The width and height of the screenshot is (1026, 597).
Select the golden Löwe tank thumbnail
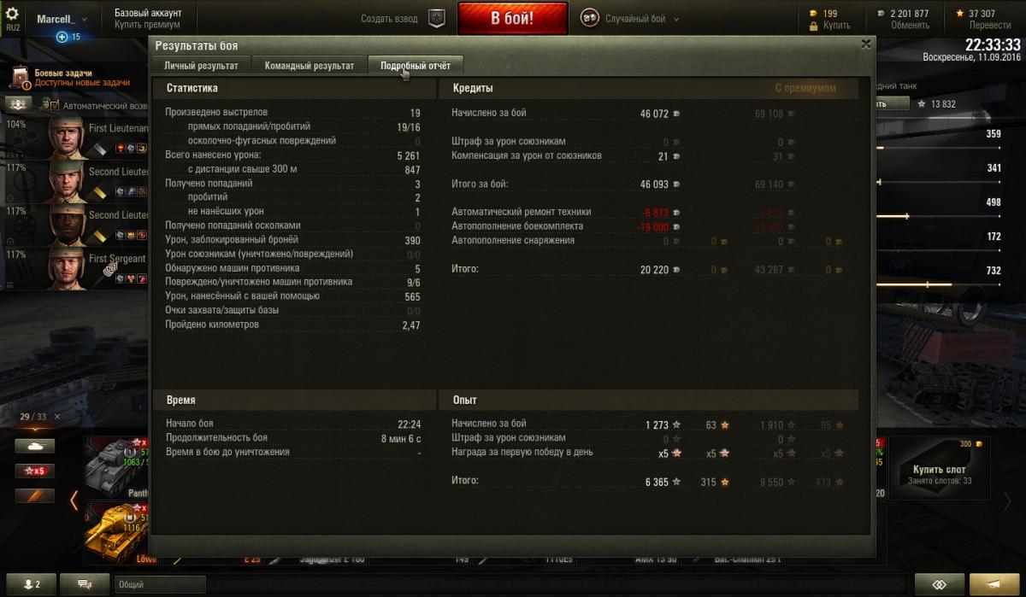(116, 531)
